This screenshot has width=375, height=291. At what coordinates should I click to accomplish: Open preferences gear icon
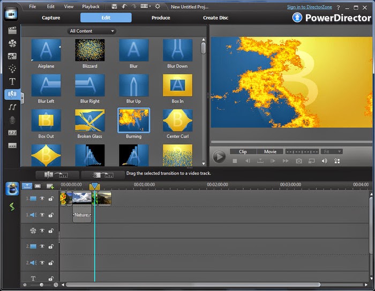click(157, 6)
